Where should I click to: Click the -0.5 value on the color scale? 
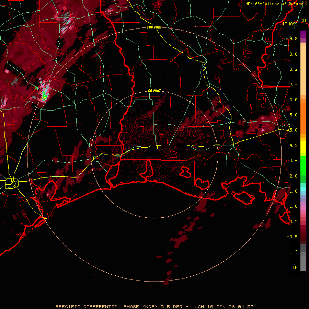[292, 237]
